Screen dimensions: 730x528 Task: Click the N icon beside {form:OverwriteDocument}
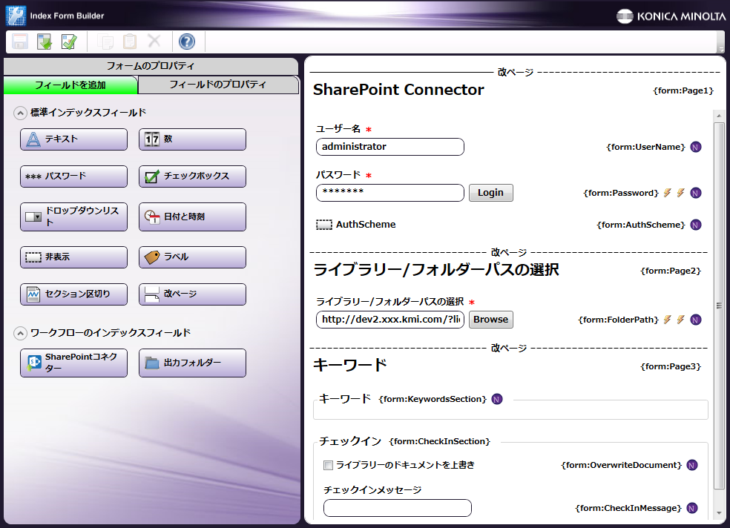[692, 465]
